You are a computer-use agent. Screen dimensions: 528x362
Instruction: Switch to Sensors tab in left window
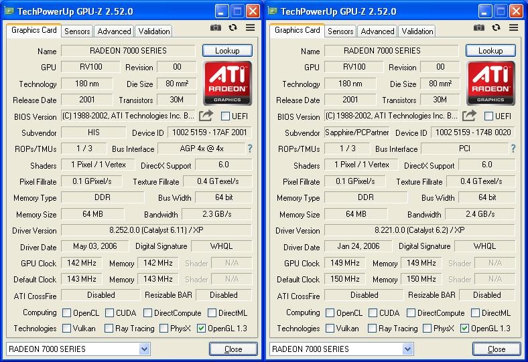(77, 31)
